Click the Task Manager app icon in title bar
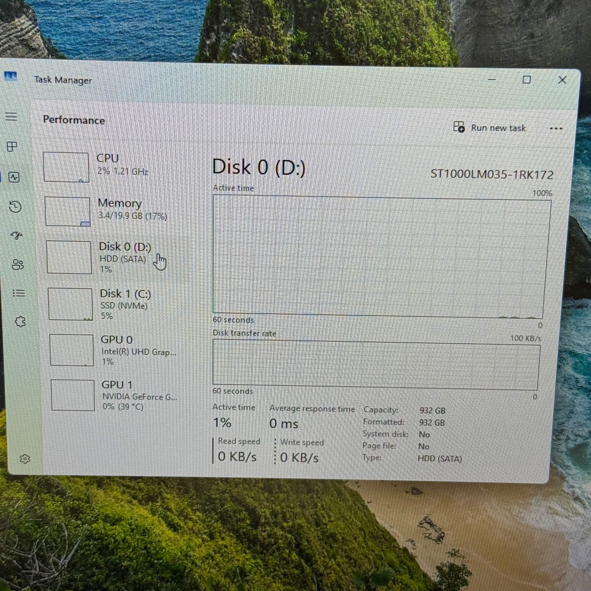Viewport: 591px width, 591px height. [x=10, y=76]
